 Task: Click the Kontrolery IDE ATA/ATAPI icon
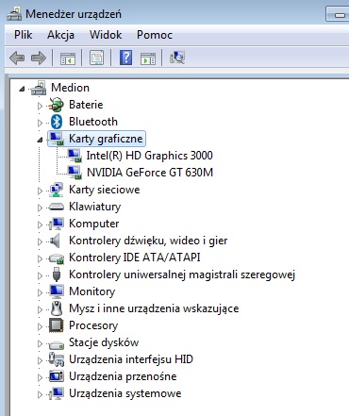pos(57,258)
